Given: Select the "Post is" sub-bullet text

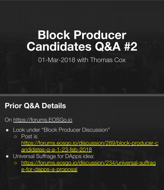Looking at the screenshot, I should (29, 137).
